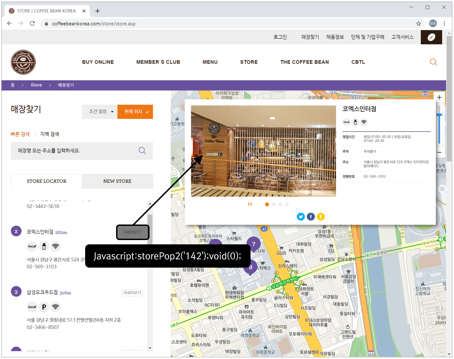Viewport: 454px width, 359px height.
Task: Switch to 빠른 검색 tab
Action: [20, 134]
